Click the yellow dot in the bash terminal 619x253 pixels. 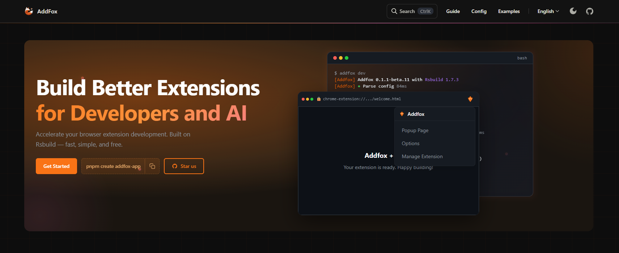(341, 58)
